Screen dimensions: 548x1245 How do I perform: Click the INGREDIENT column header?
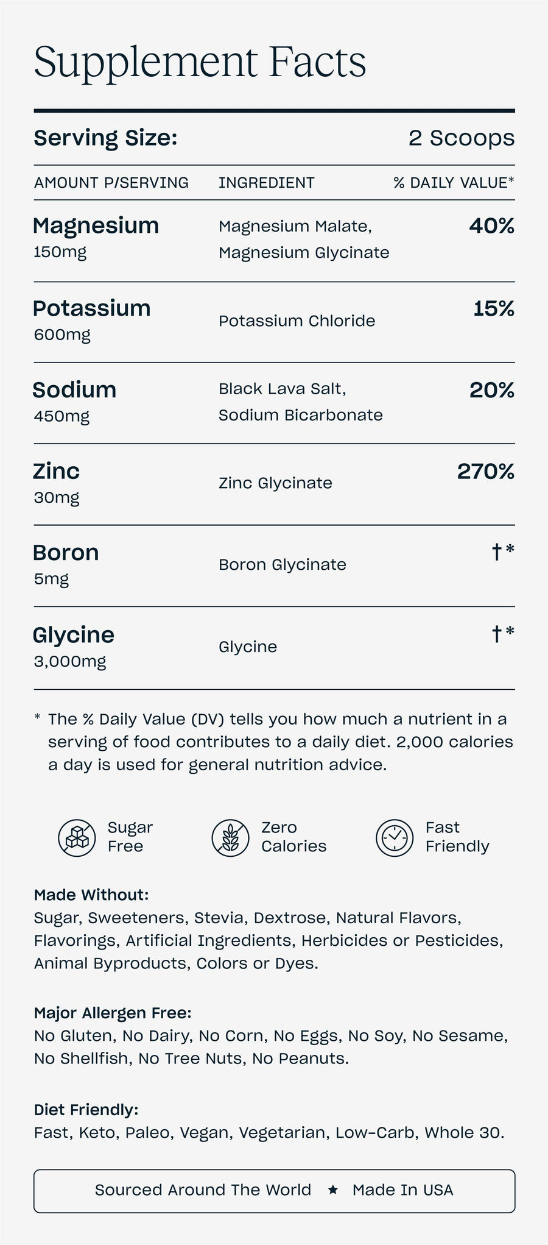pyautogui.click(x=266, y=183)
